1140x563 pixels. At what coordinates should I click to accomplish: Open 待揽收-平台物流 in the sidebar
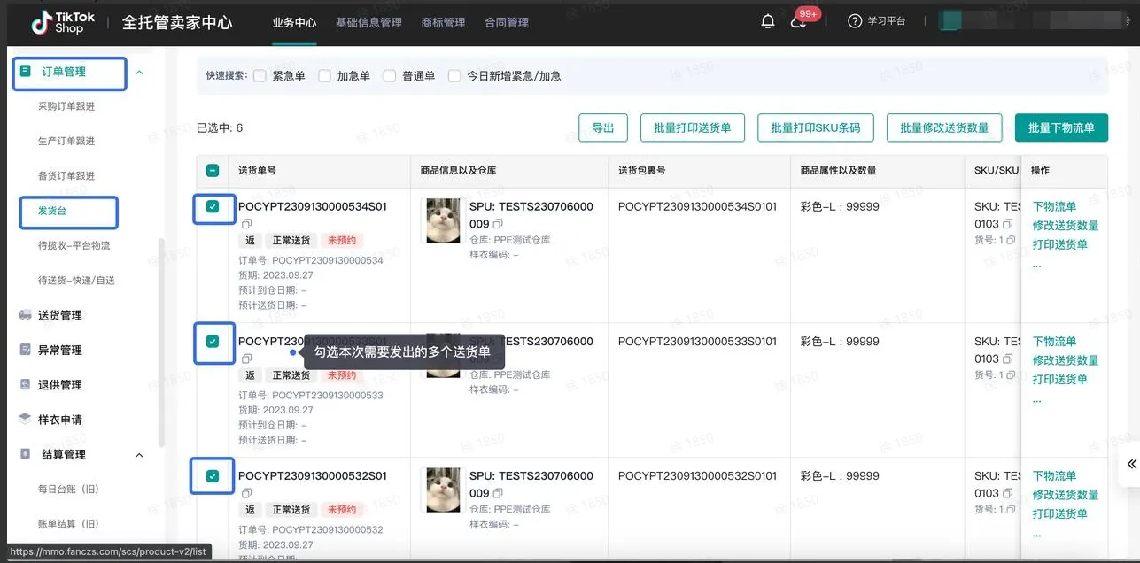coord(74,245)
